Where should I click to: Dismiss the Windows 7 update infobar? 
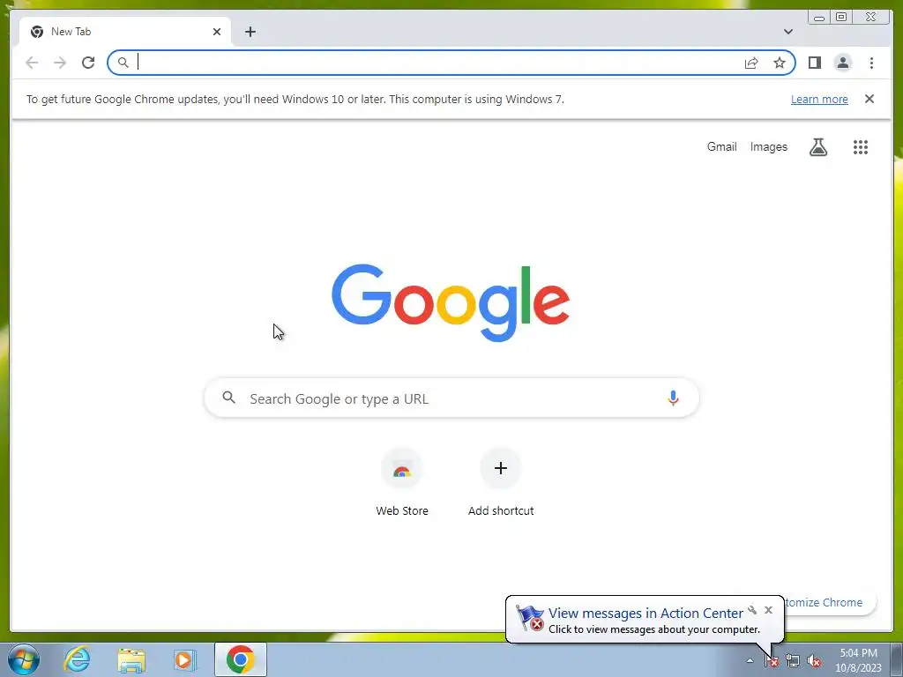click(x=869, y=99)
